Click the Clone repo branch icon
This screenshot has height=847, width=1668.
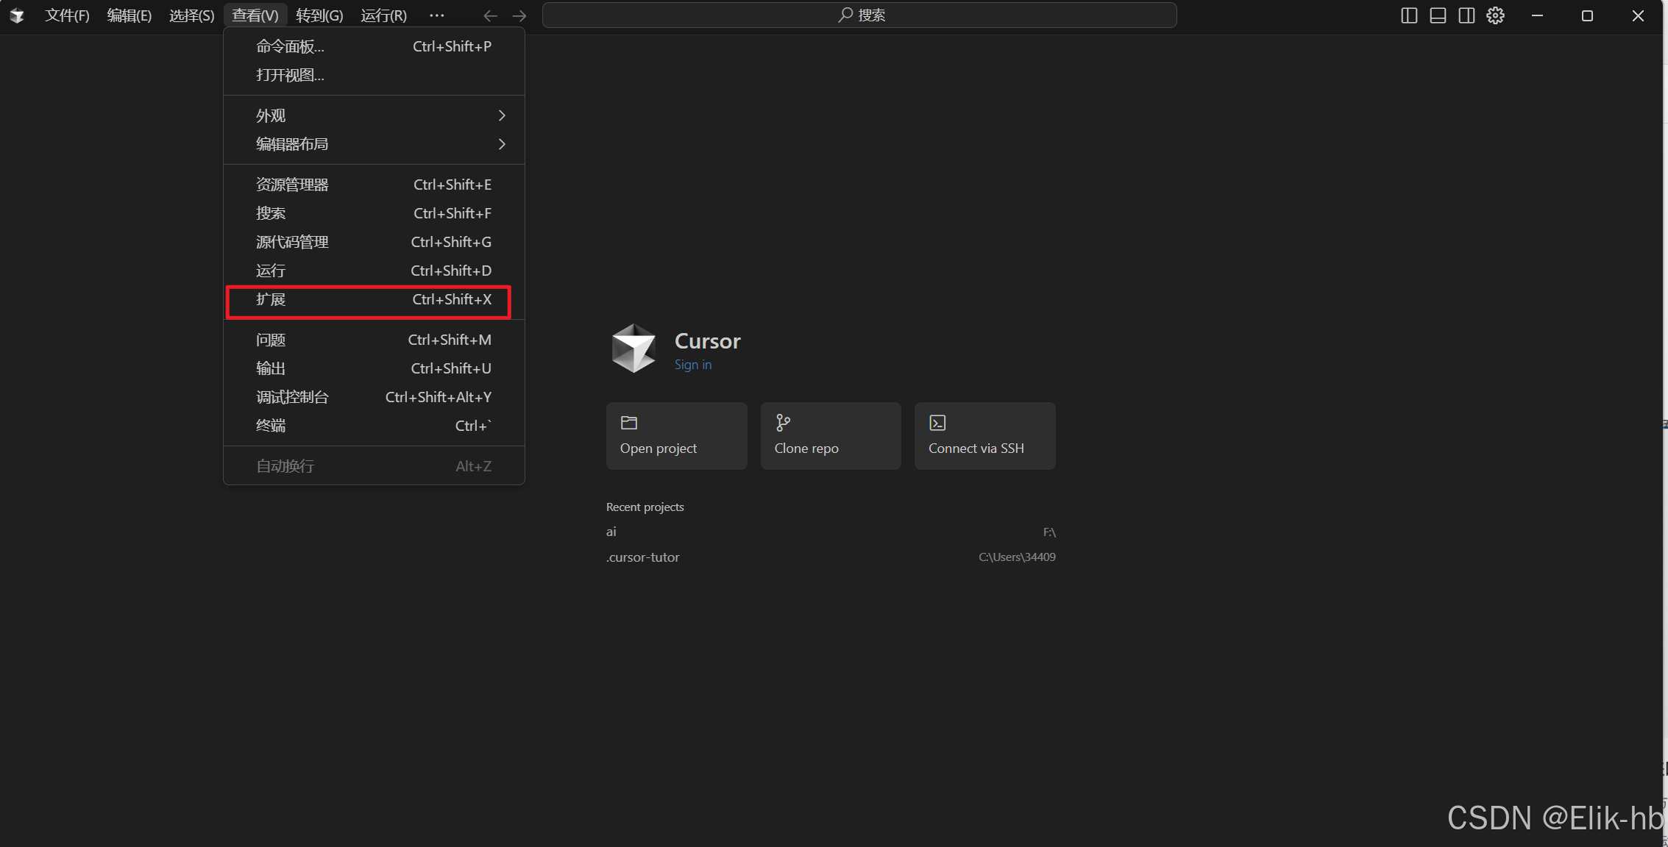[783, 423]
